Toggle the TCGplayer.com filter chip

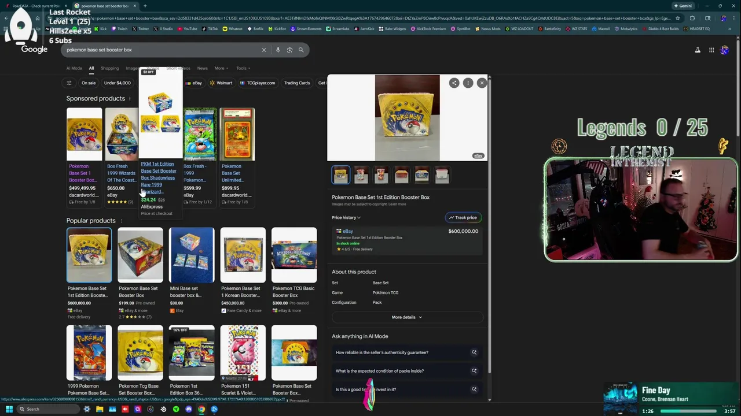point(257,83)
